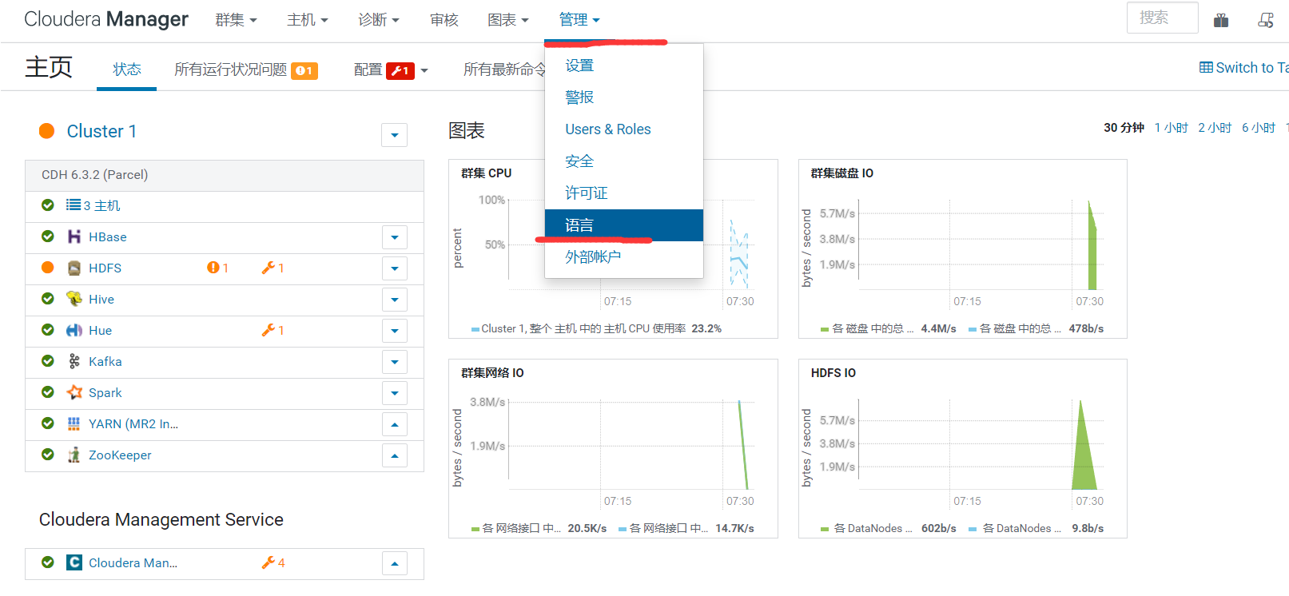
Task: Open the YARN (MR2 In... service link
Action: coord(133,423)
